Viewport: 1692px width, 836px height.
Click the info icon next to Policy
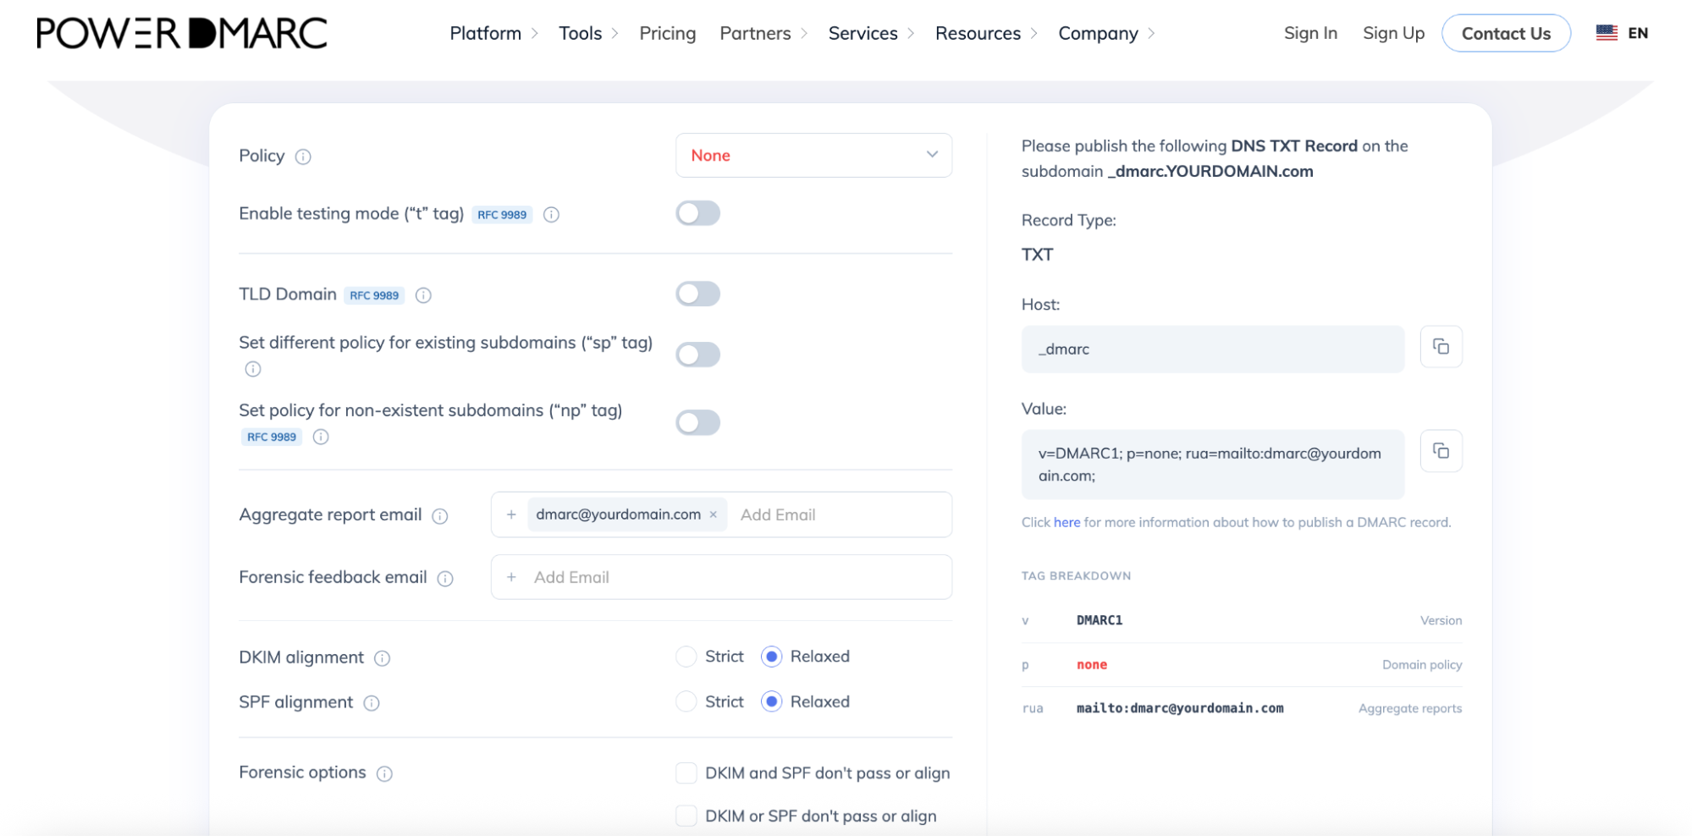pyautogui.click(x=303, y=157)
